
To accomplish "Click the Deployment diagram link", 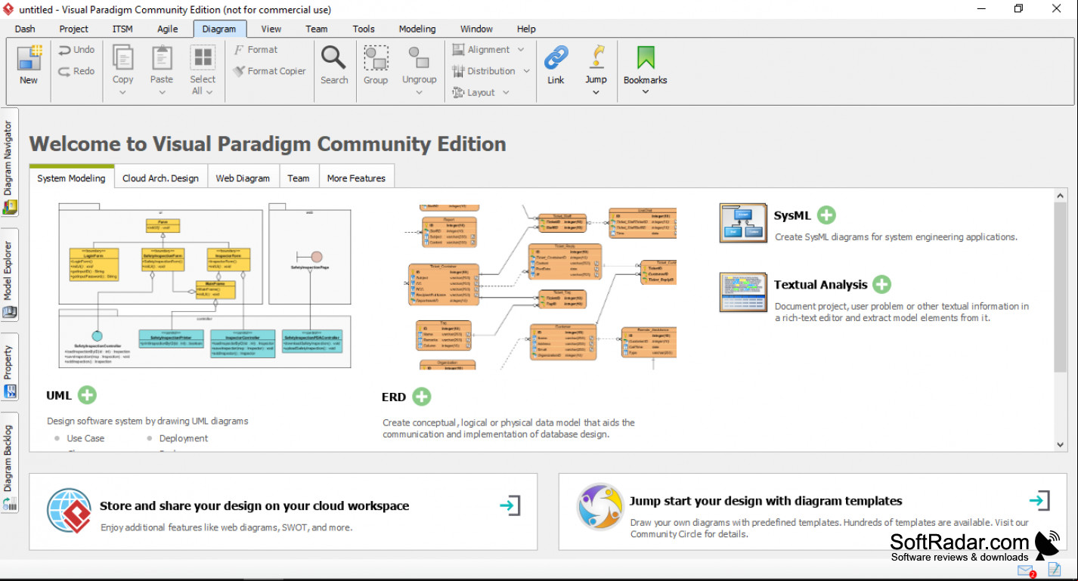I will (x=184, y=438).
